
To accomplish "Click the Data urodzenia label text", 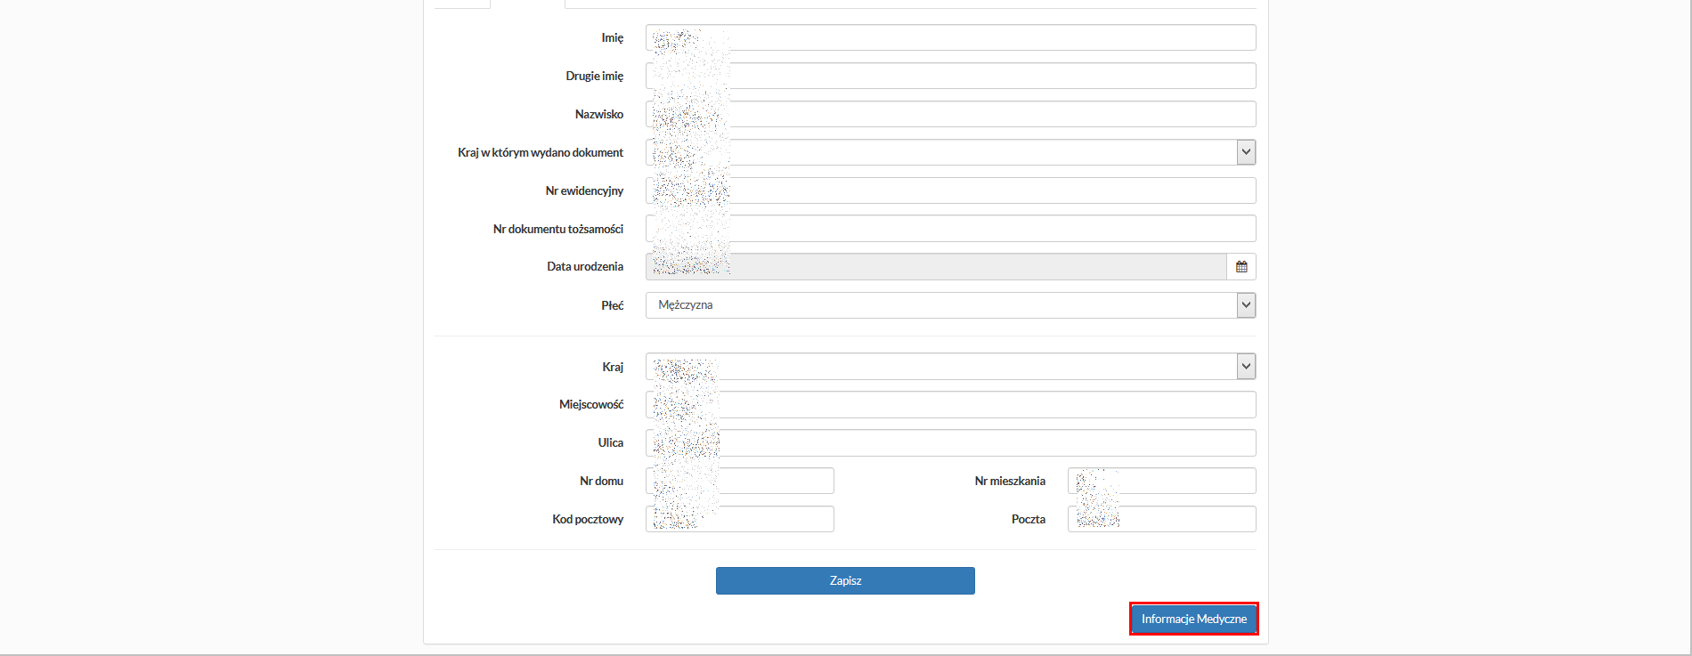I will point(584,267).
